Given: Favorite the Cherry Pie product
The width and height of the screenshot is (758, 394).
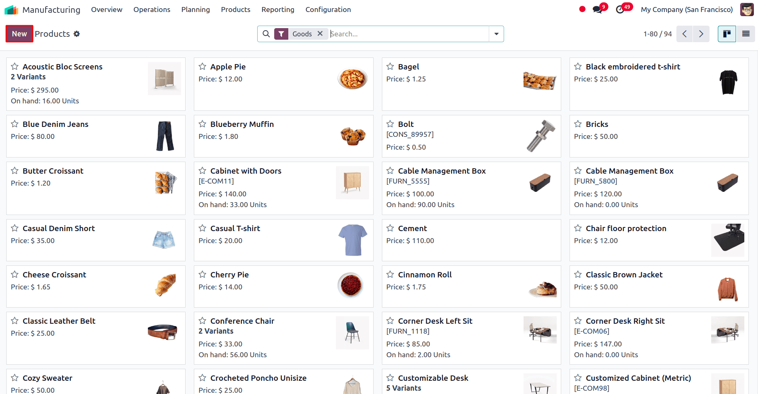Looking at the screenshot, I should (x=202, y=274).
